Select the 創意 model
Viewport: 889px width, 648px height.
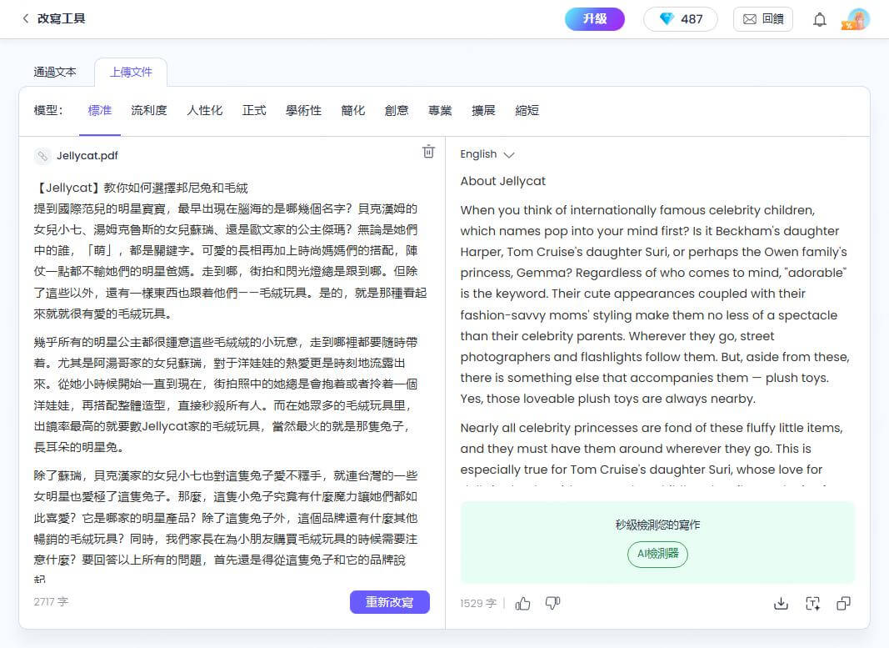coord(397,110)
